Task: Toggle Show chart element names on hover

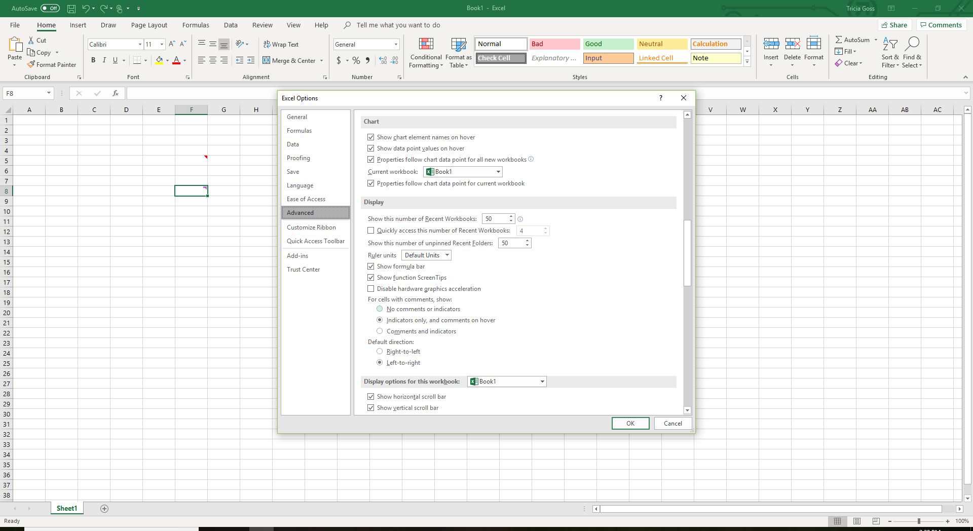Action: (371, 137)
